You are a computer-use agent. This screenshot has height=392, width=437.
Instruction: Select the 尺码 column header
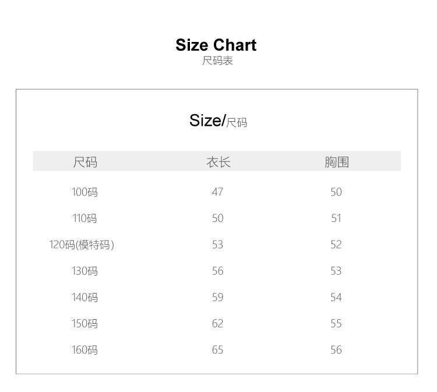click(85, 162)
